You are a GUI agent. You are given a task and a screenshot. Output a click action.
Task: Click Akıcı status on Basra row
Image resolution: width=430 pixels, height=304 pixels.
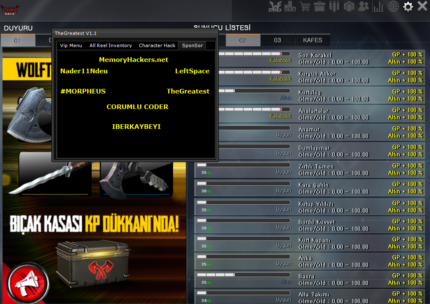[x=286, y=282]
